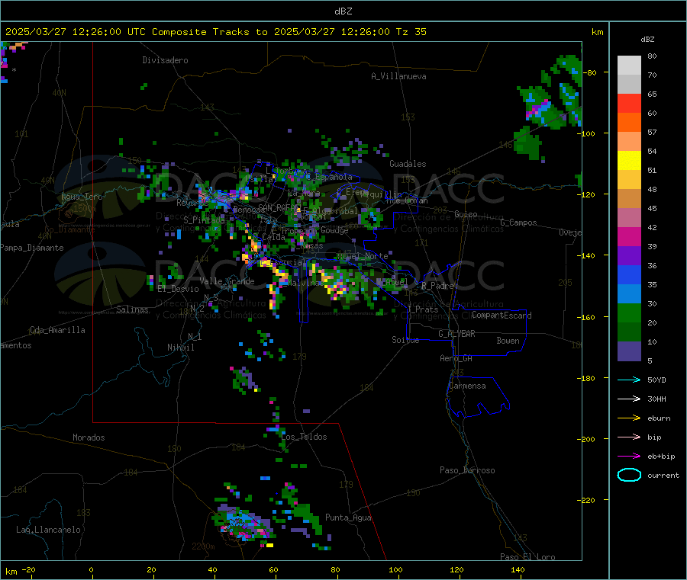This screenshot has height=580, width=687.
Task: Click the Pampa_Diamante map label
Action: point(32,248)
